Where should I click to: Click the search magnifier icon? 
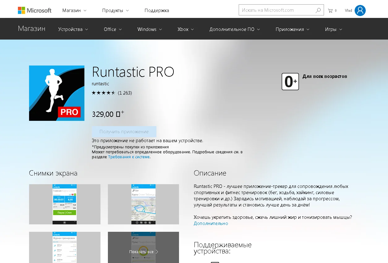[x=318, y=10]
